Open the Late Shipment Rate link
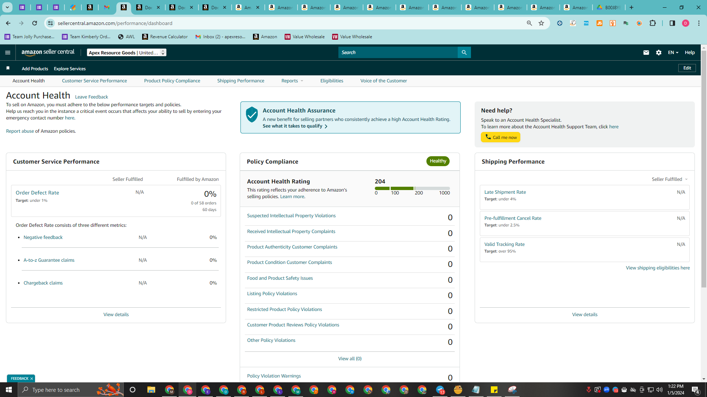Screen dimensions: 707x397 point(505,192)
